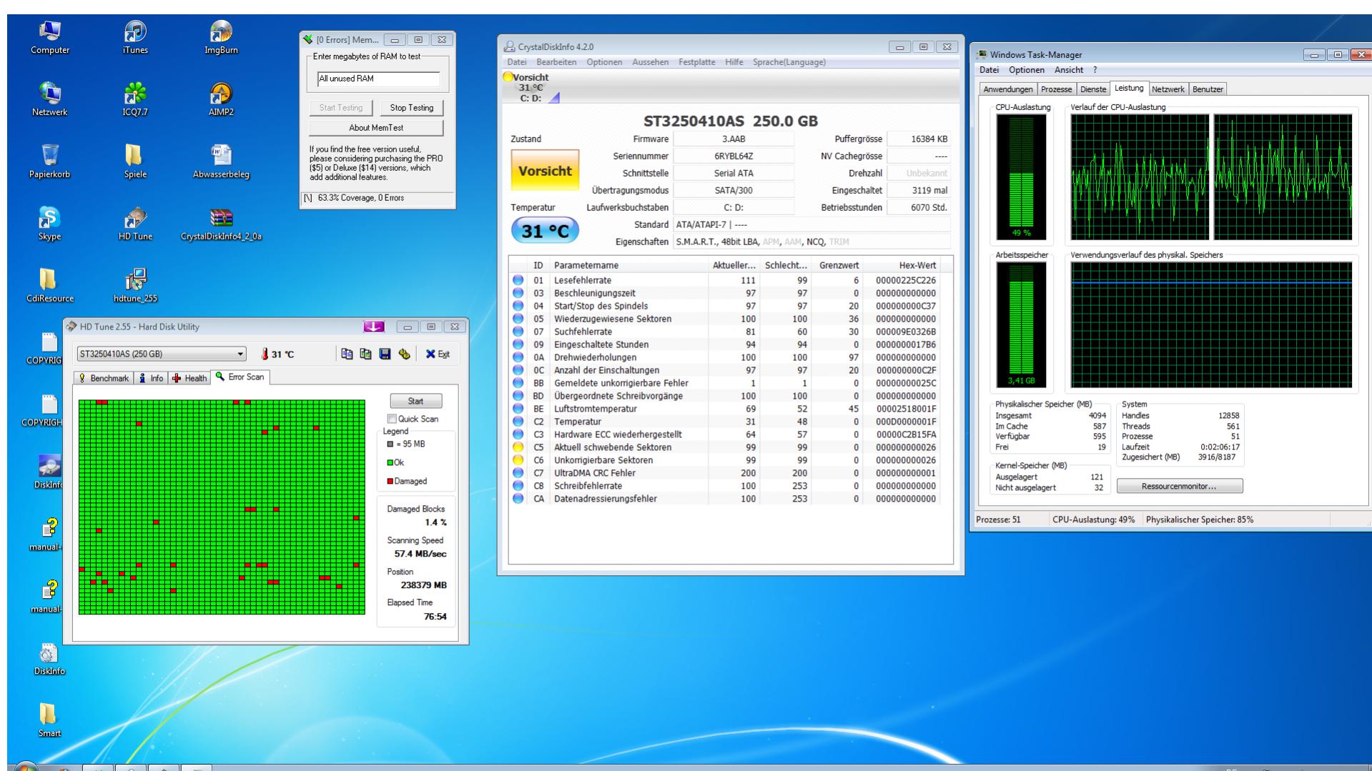This screenshot has height=771, width=1372.
Task: Click the megabytes of RAM input field
Action: pyautogui.click(x=379, y=79)
